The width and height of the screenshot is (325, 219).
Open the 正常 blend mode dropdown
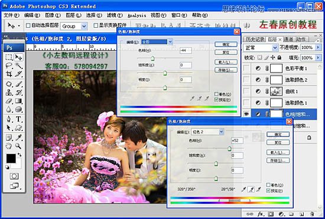tap(275, 48)
